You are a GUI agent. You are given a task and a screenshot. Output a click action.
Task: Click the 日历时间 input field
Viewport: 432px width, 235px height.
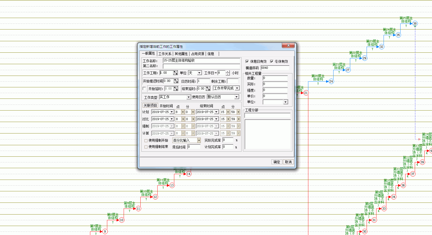tap(204, 81)
